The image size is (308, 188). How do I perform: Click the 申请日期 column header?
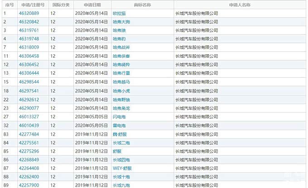92,5
